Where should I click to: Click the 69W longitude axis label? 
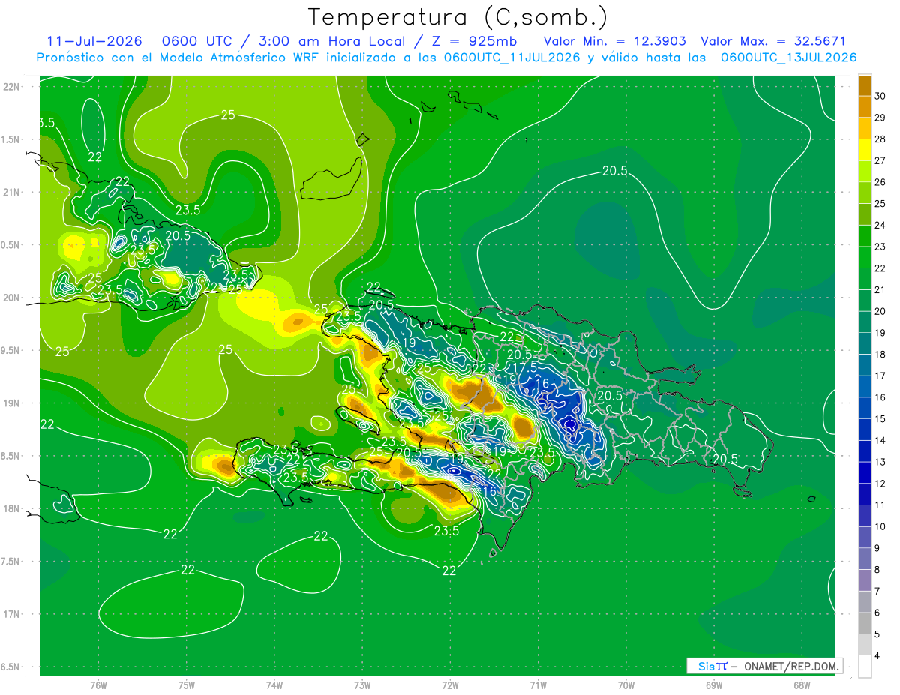[x=714, y=685]
